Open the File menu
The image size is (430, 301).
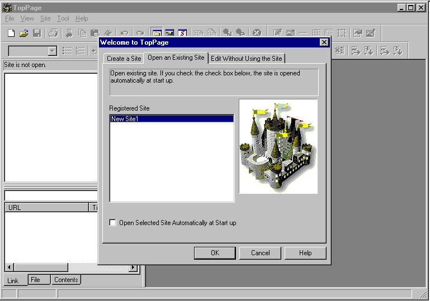[x=10, y=18]
